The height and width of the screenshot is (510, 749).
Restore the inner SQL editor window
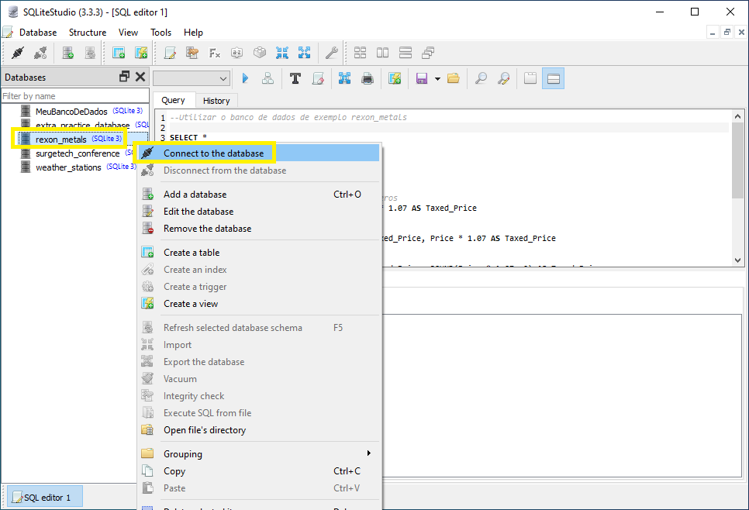pos(727,33)
